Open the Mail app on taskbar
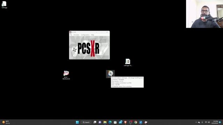The height and width of the screenshot is (125, 223). (x=121, y=122)
